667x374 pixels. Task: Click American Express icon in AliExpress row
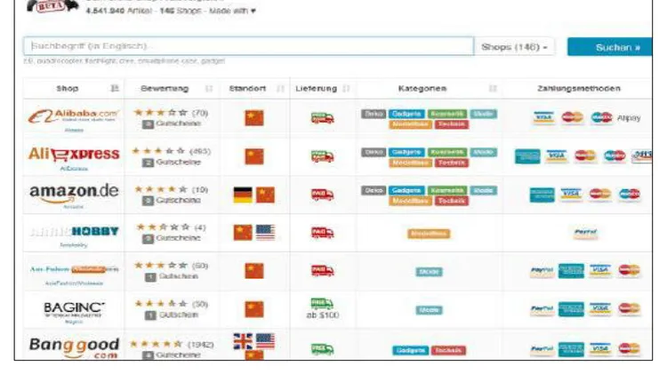point(527,156)
